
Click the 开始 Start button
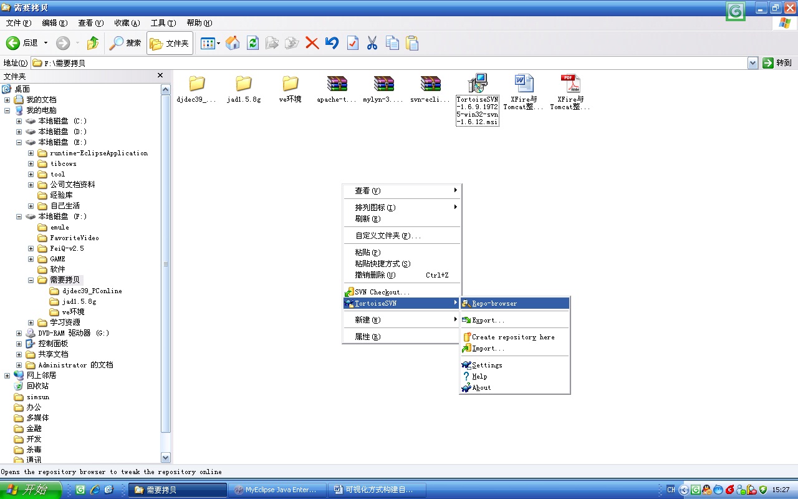pos(31,490)
